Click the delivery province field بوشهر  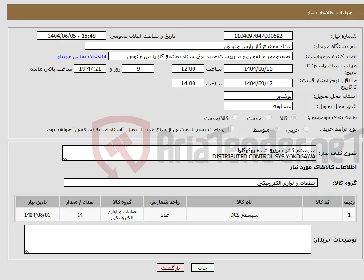tap(258, 96)
